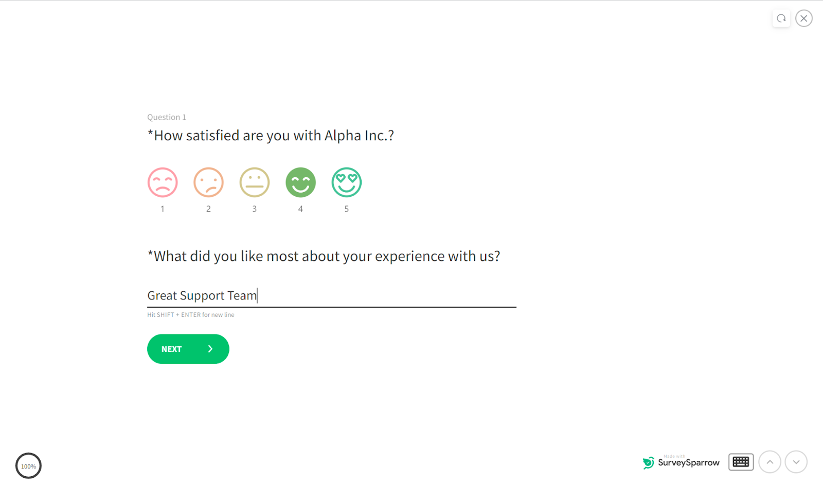Click the chevron on the NEXT button
Image resolution: width=823 pixels, height=487 pixels.
click(210, 349)
